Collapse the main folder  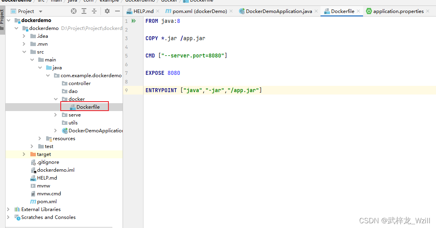(x=32, y=60)
